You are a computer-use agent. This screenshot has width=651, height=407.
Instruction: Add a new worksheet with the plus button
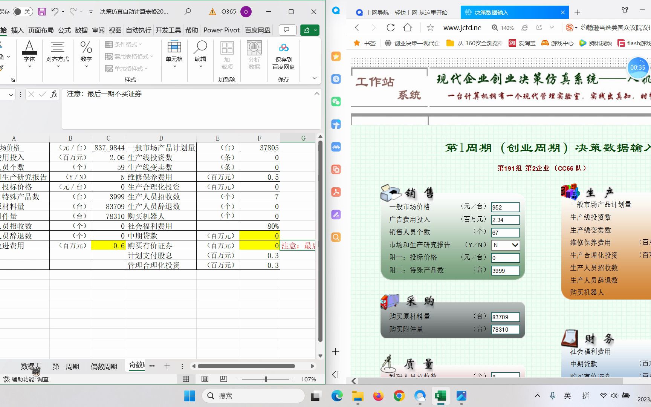(167, 366)
